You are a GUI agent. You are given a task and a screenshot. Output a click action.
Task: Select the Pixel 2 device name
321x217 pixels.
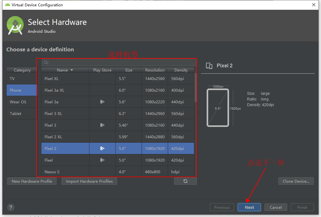pyautogui.click(x=50, y=148)
